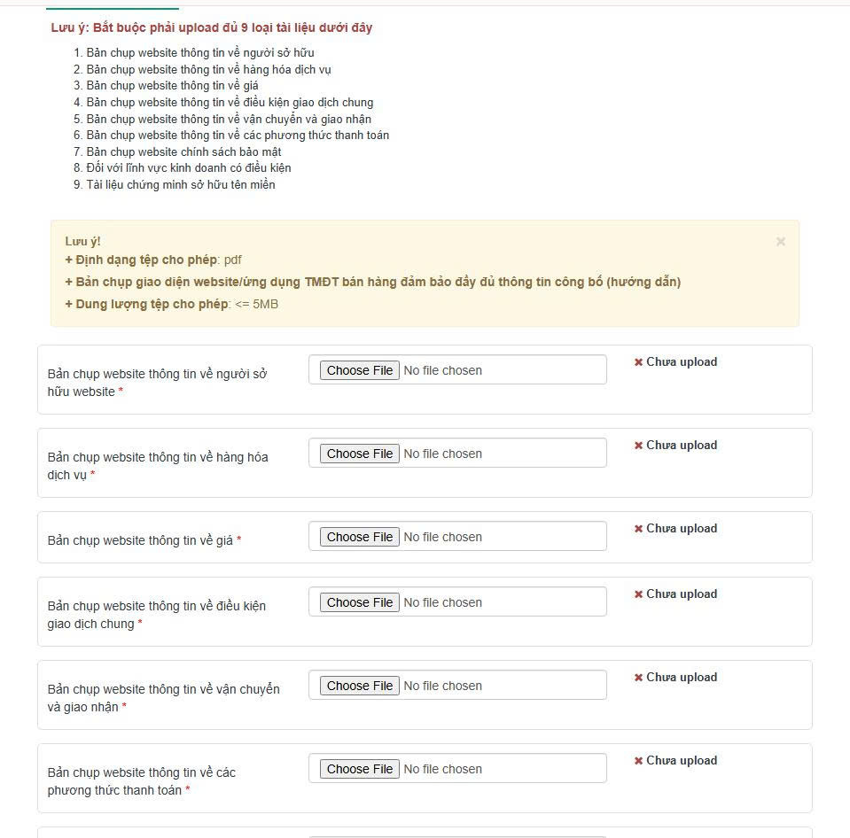Viewport: 850px width, 838px height.
Task: Click red X status icon for goods/services upload
Action: 638,446
